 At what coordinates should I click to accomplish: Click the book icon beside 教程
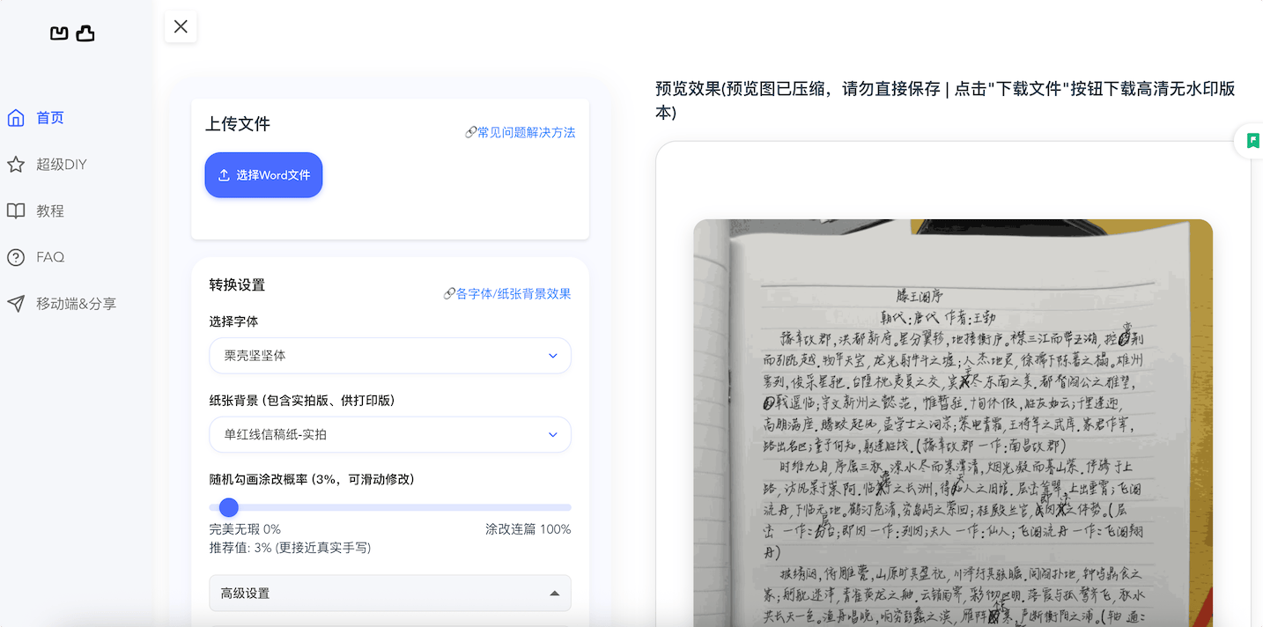(x=16, y=211)
